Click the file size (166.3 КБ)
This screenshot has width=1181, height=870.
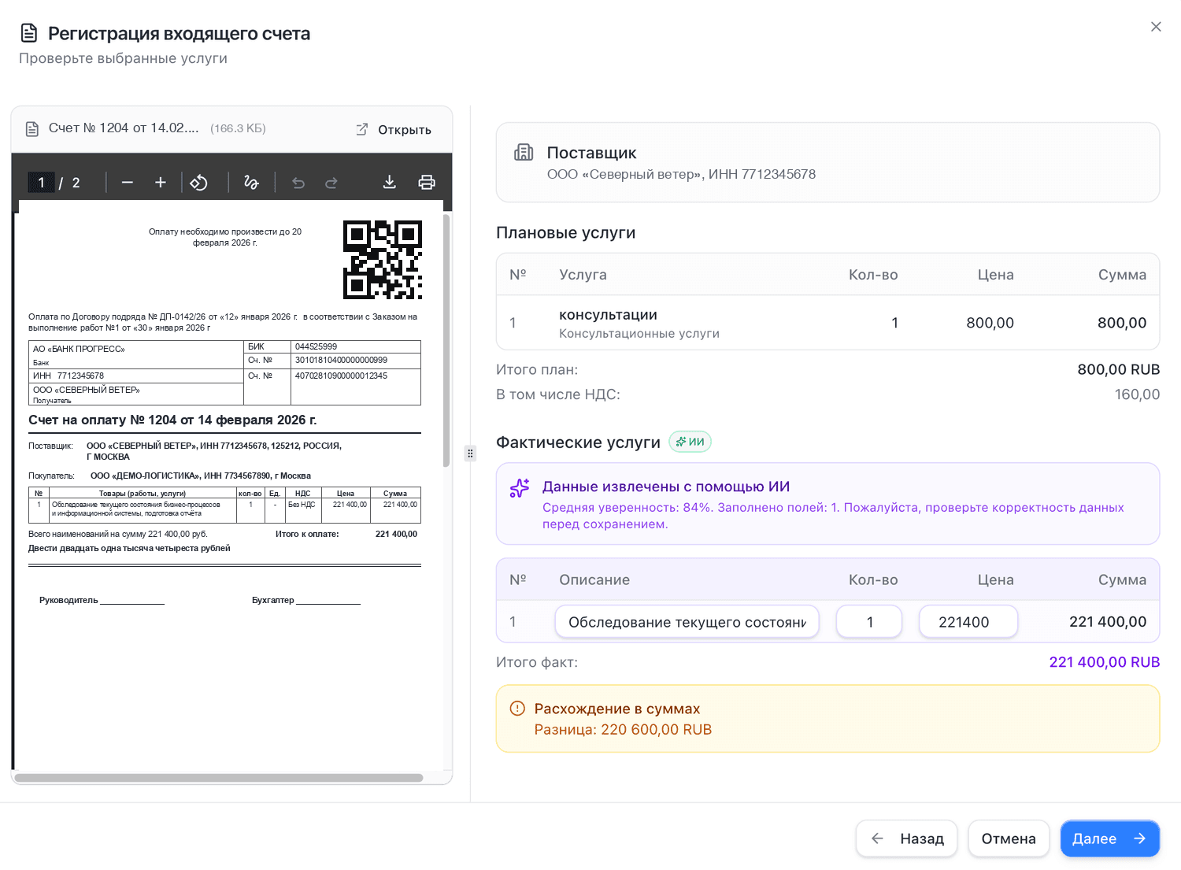238,128
